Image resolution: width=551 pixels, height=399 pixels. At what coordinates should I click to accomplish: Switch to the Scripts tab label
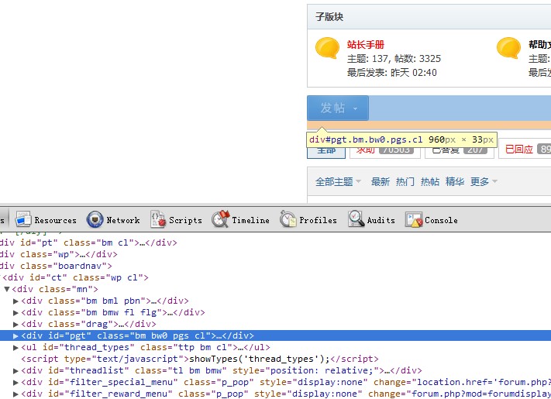[x=185, y=220]
